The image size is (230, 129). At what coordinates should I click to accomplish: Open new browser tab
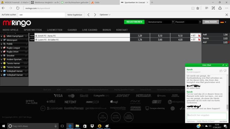(x=152, y=3)
